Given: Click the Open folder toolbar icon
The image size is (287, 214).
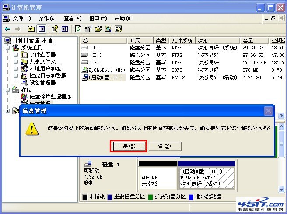Looking at the screenshot, I should click(x=98, y=29).
